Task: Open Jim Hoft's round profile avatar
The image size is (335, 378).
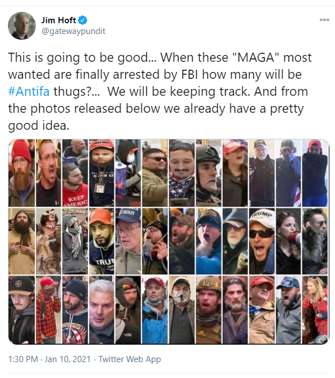Action: pyautogui.click(x=22, y=26)
